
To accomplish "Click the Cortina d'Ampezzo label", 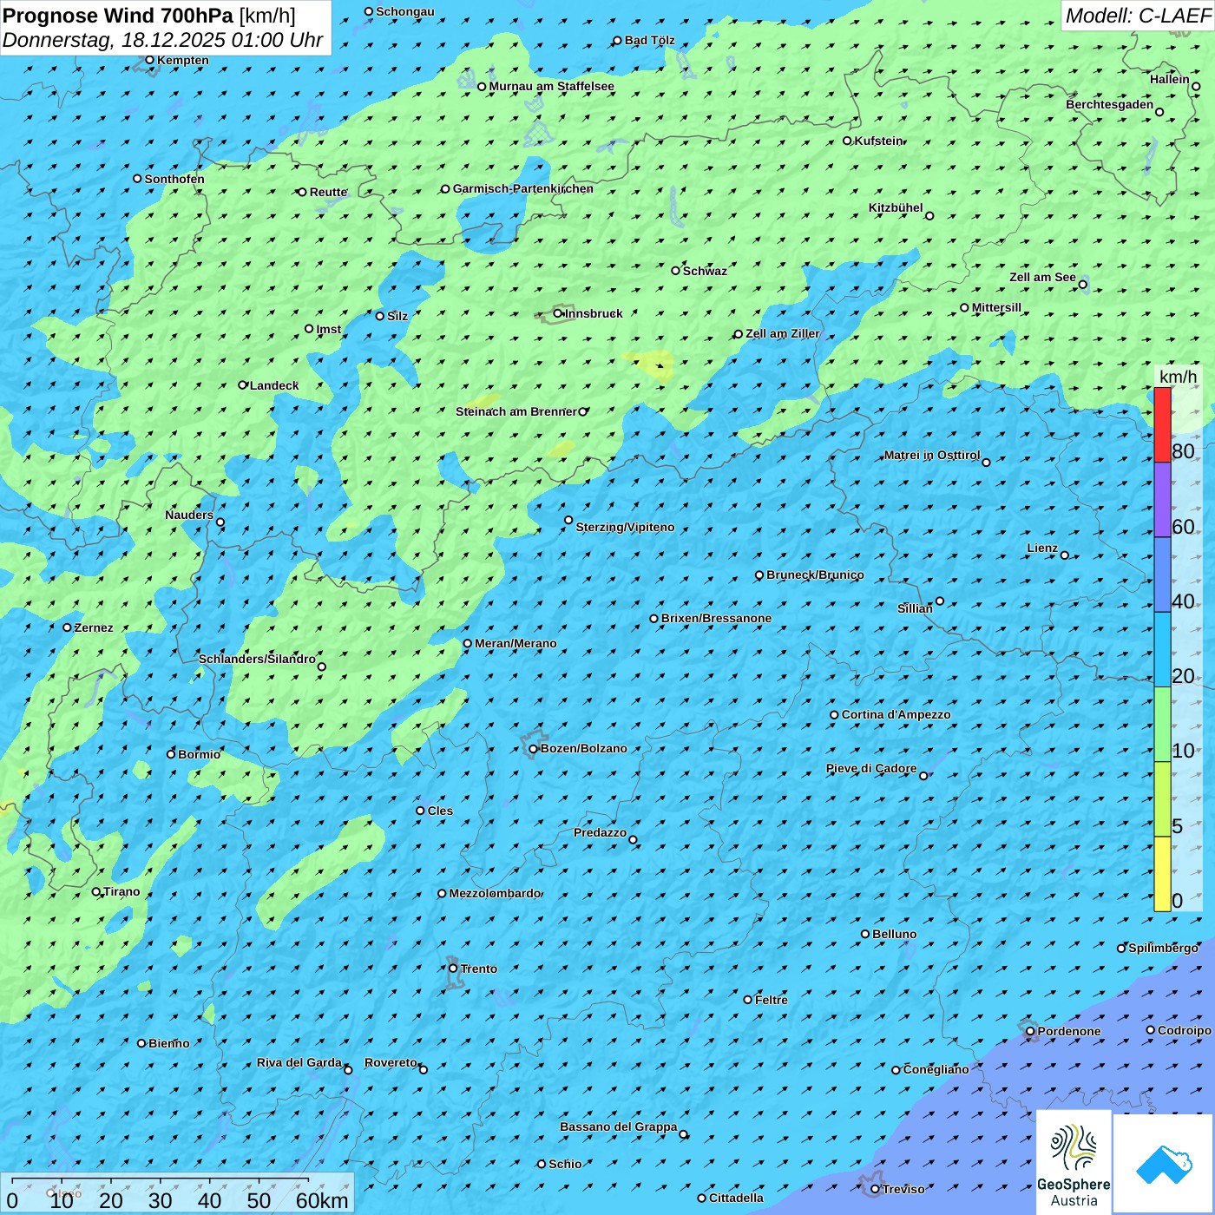I will [896, 714].
